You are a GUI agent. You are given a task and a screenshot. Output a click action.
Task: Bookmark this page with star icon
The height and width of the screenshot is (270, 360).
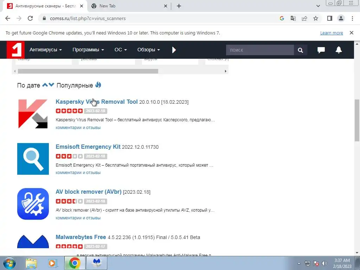click(x=316, y=18)
